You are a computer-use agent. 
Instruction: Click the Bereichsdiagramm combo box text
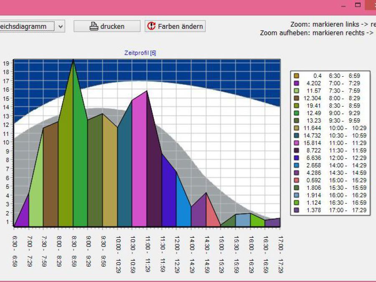[x=27, y=26]
